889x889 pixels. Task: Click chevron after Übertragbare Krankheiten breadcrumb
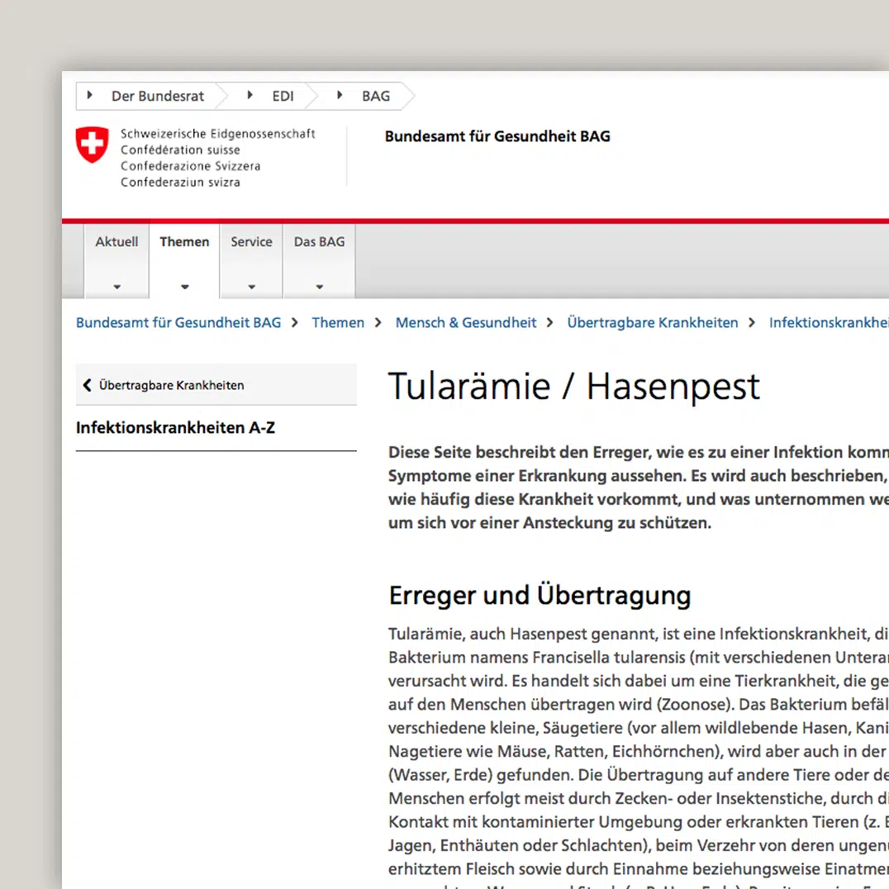tap(752, 322)
